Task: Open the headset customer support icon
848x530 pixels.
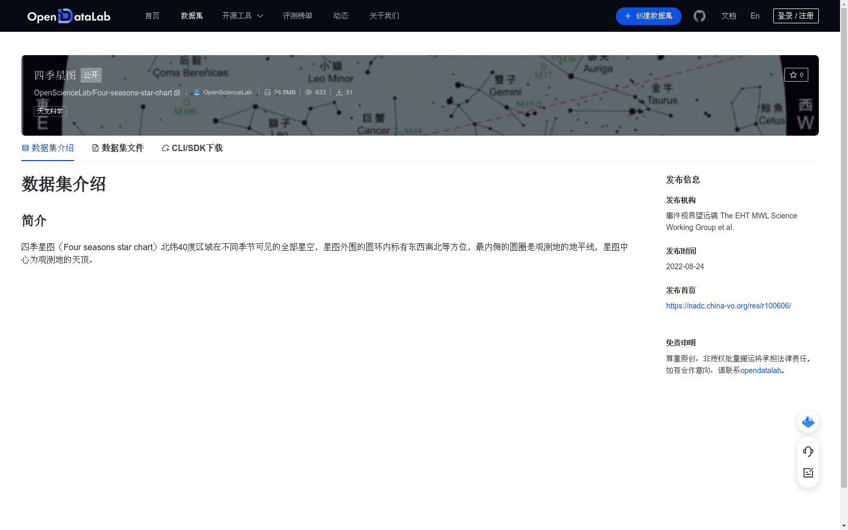Action: (808, 451)
